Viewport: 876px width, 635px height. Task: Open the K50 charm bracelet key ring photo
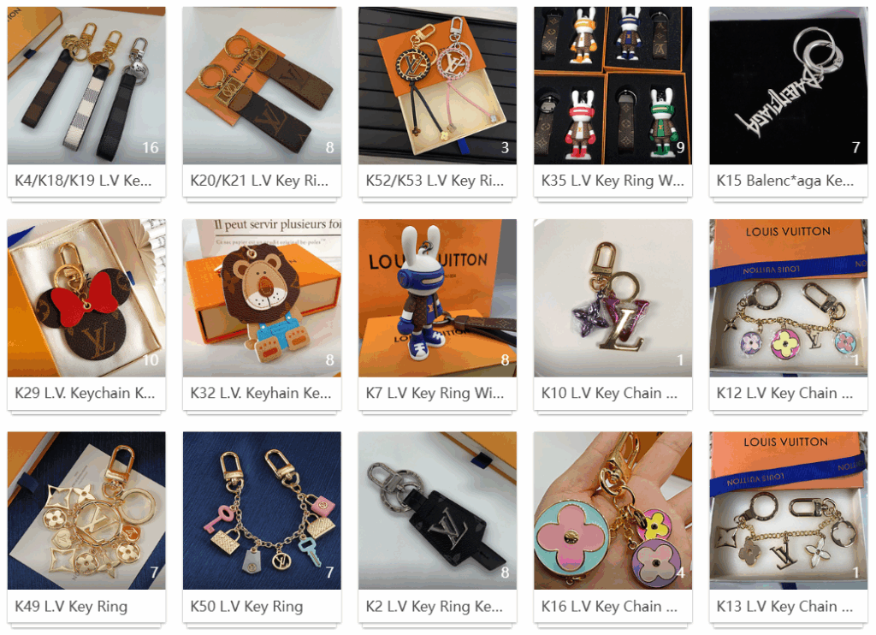(262, 510)
